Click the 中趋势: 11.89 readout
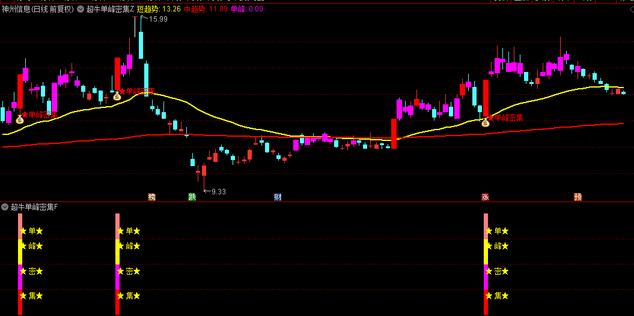Screen dimensions: 634x316 click(x=206, y=9)
